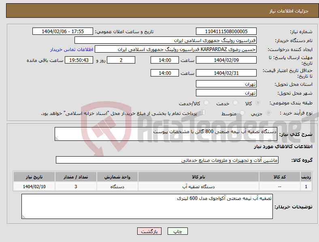
Task: Click the اطلاعات کالاهای مورد نیاز heading
Action: click(283, 146)
